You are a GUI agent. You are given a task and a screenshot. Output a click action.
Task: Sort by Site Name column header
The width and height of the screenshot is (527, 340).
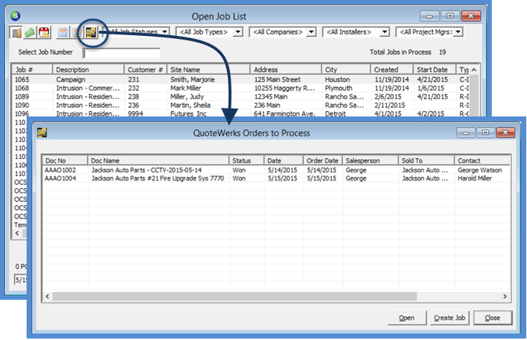(x=208, y=70)
